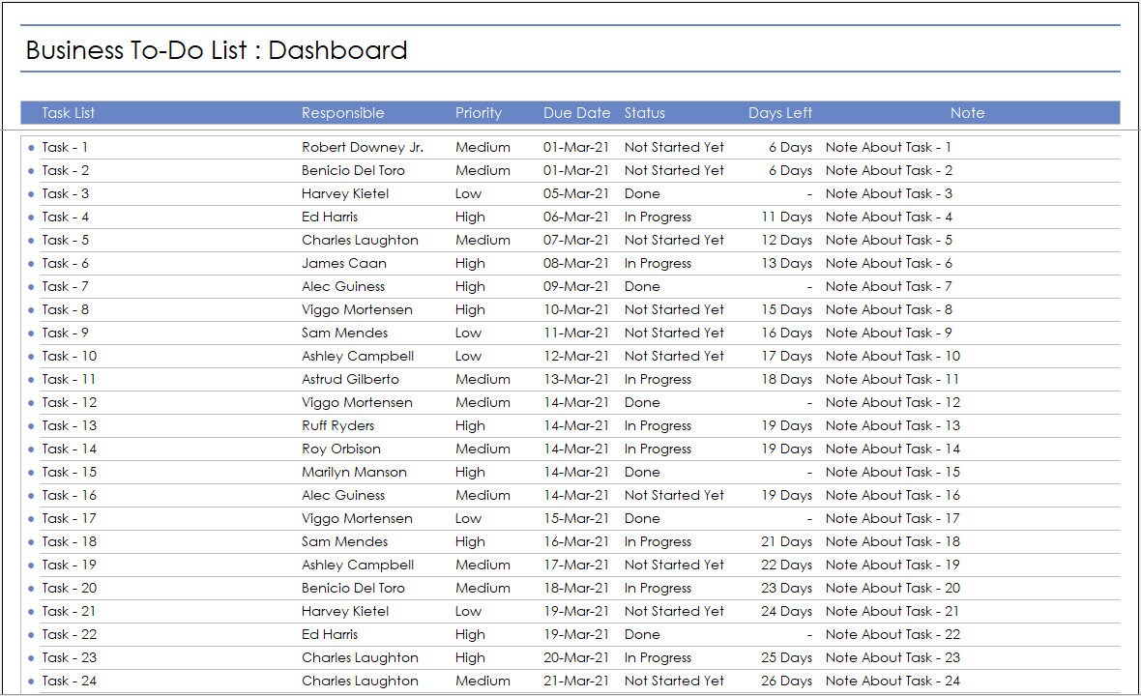
Task: Click the 'Task - 16' cell
Action: [x=69, y=495]
